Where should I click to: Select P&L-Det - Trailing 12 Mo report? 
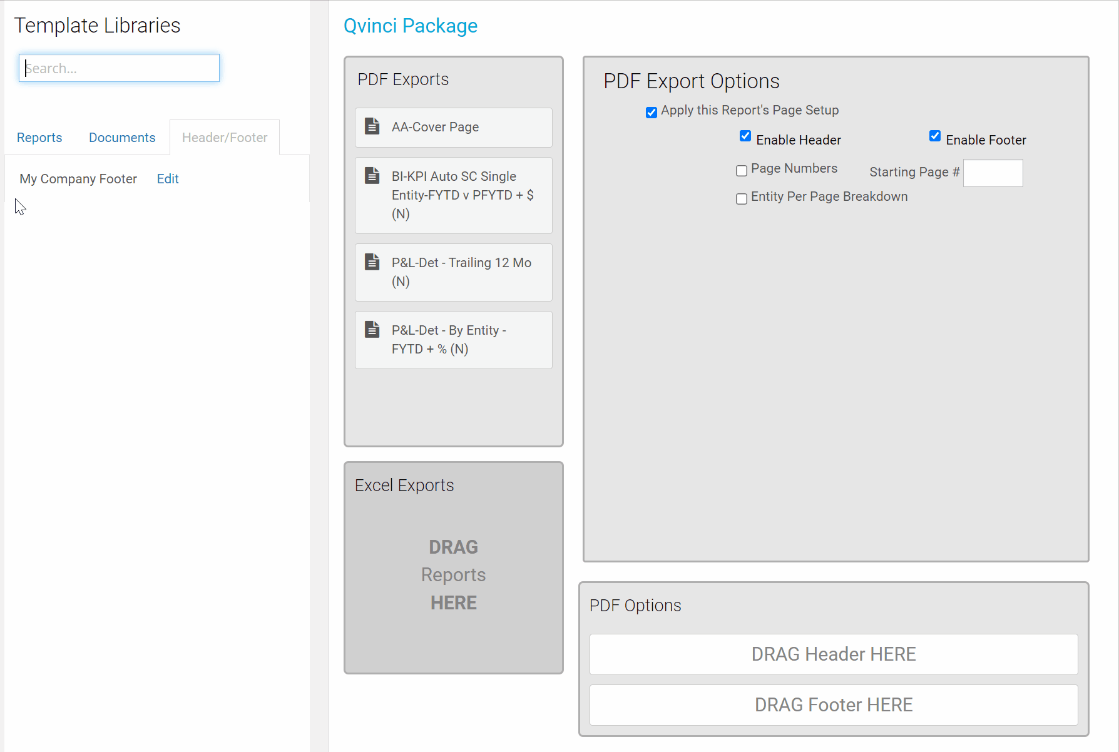[x=454, y=272]
